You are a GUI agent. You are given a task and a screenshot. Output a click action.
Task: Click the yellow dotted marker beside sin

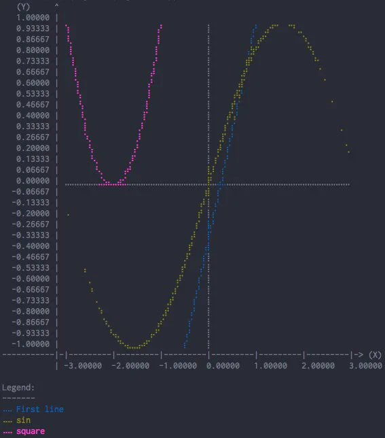(7, 422)
